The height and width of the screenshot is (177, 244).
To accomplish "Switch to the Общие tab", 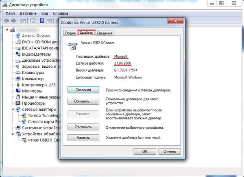I will coord(70,33).
